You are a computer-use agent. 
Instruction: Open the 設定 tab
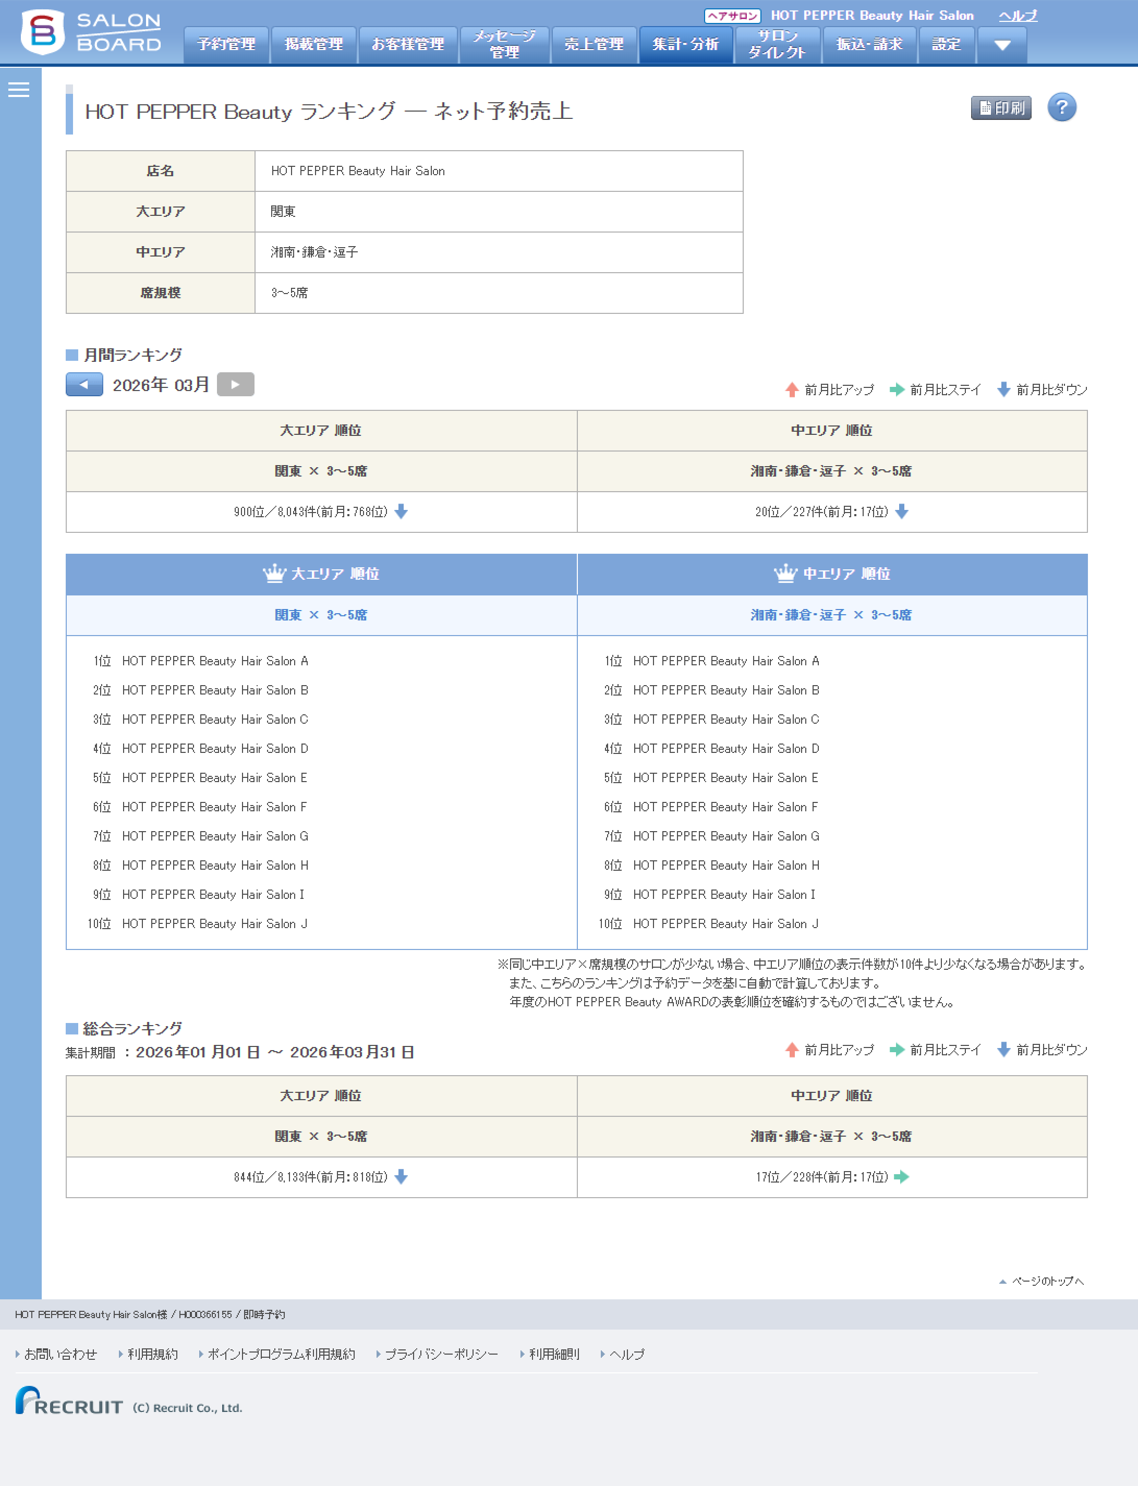946,45
